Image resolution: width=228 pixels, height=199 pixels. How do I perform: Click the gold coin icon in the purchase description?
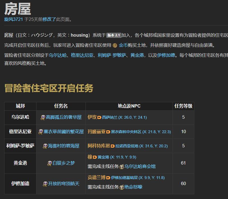(x=115, y=44)
